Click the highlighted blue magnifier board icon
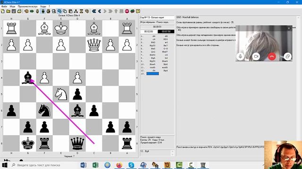302x169 pixels. pyautogui.click(x=59, y=11)
